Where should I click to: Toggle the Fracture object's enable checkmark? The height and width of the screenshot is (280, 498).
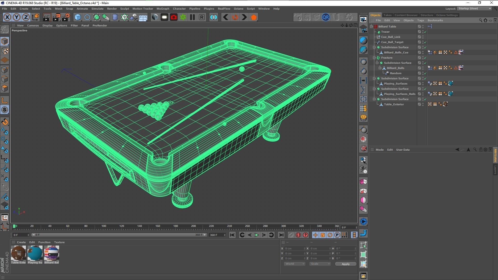[x=425, y=58]
